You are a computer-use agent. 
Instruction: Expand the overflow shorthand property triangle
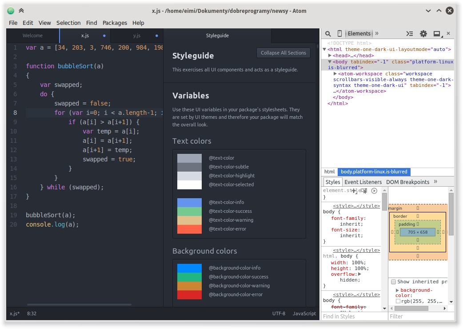359,274
